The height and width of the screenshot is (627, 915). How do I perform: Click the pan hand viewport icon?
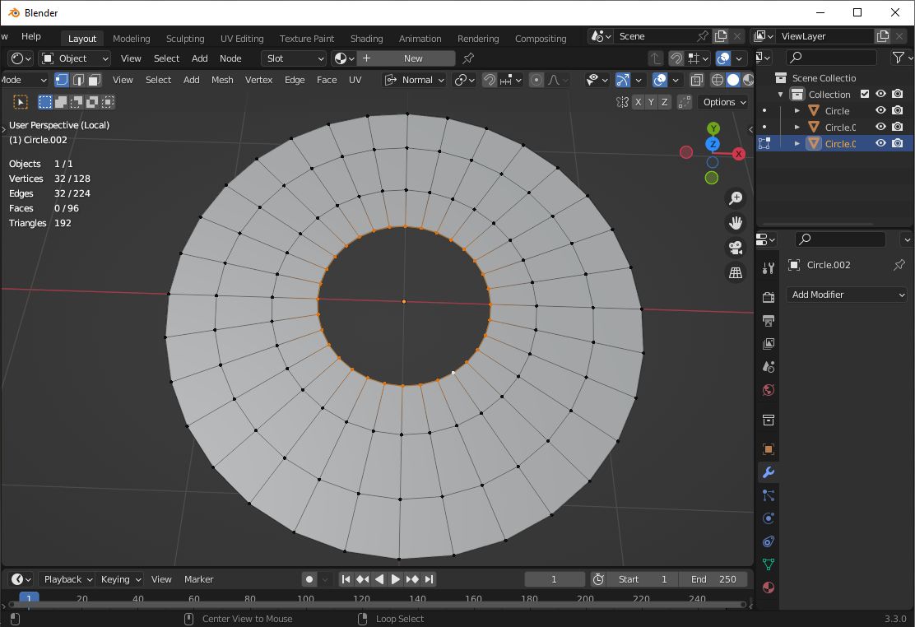[736, 223]
